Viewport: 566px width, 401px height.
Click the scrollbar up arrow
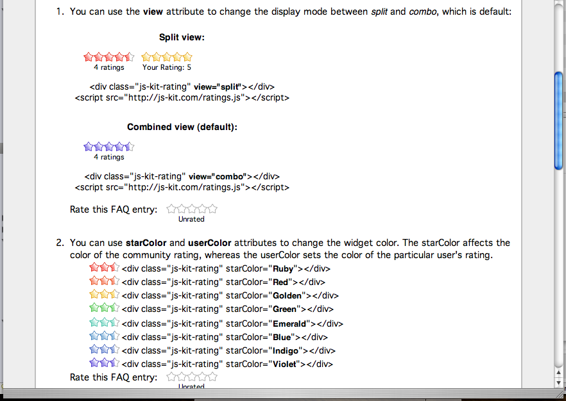[558, 373]
